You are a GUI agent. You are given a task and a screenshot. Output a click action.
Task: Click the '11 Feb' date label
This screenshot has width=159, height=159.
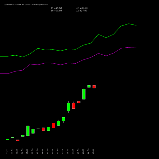coord(42,151)
